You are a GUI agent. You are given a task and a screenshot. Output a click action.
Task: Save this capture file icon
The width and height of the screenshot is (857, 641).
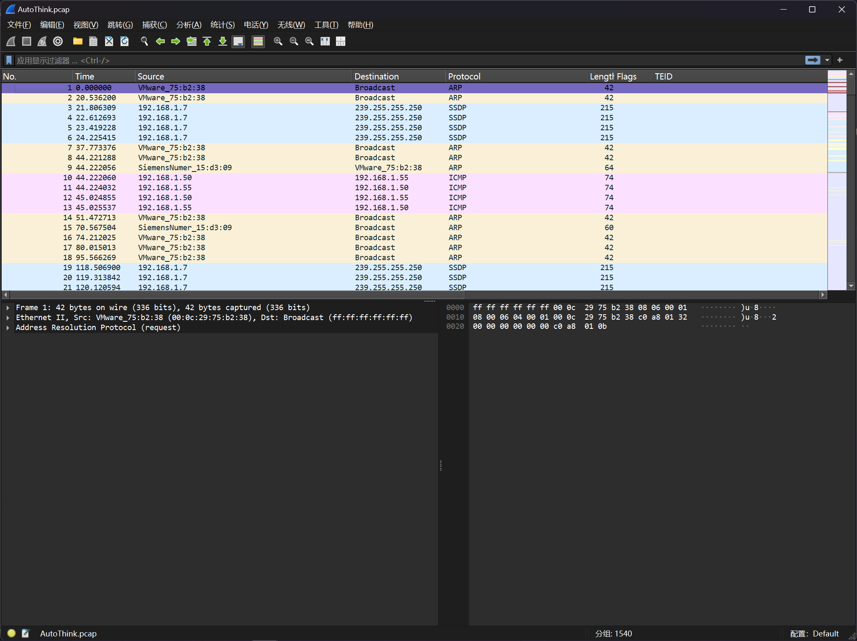click(x=93, y=41)
